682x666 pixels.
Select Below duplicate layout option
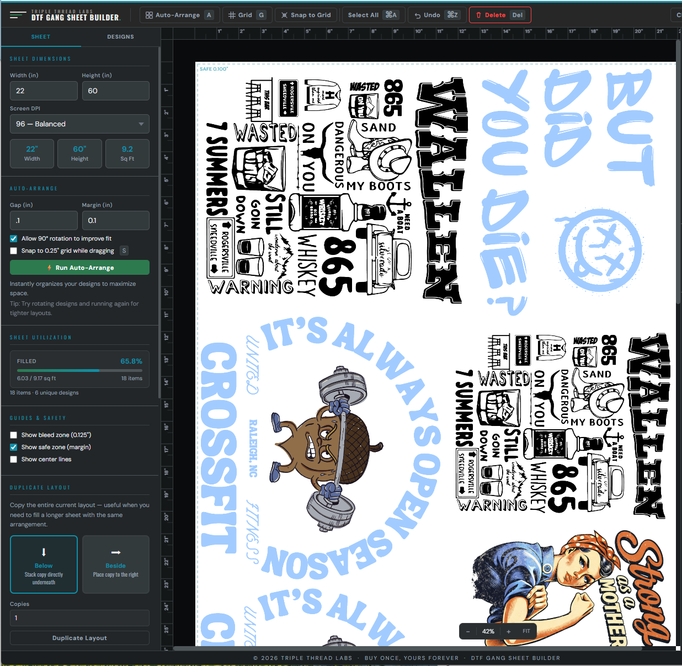tap(44, 564)
